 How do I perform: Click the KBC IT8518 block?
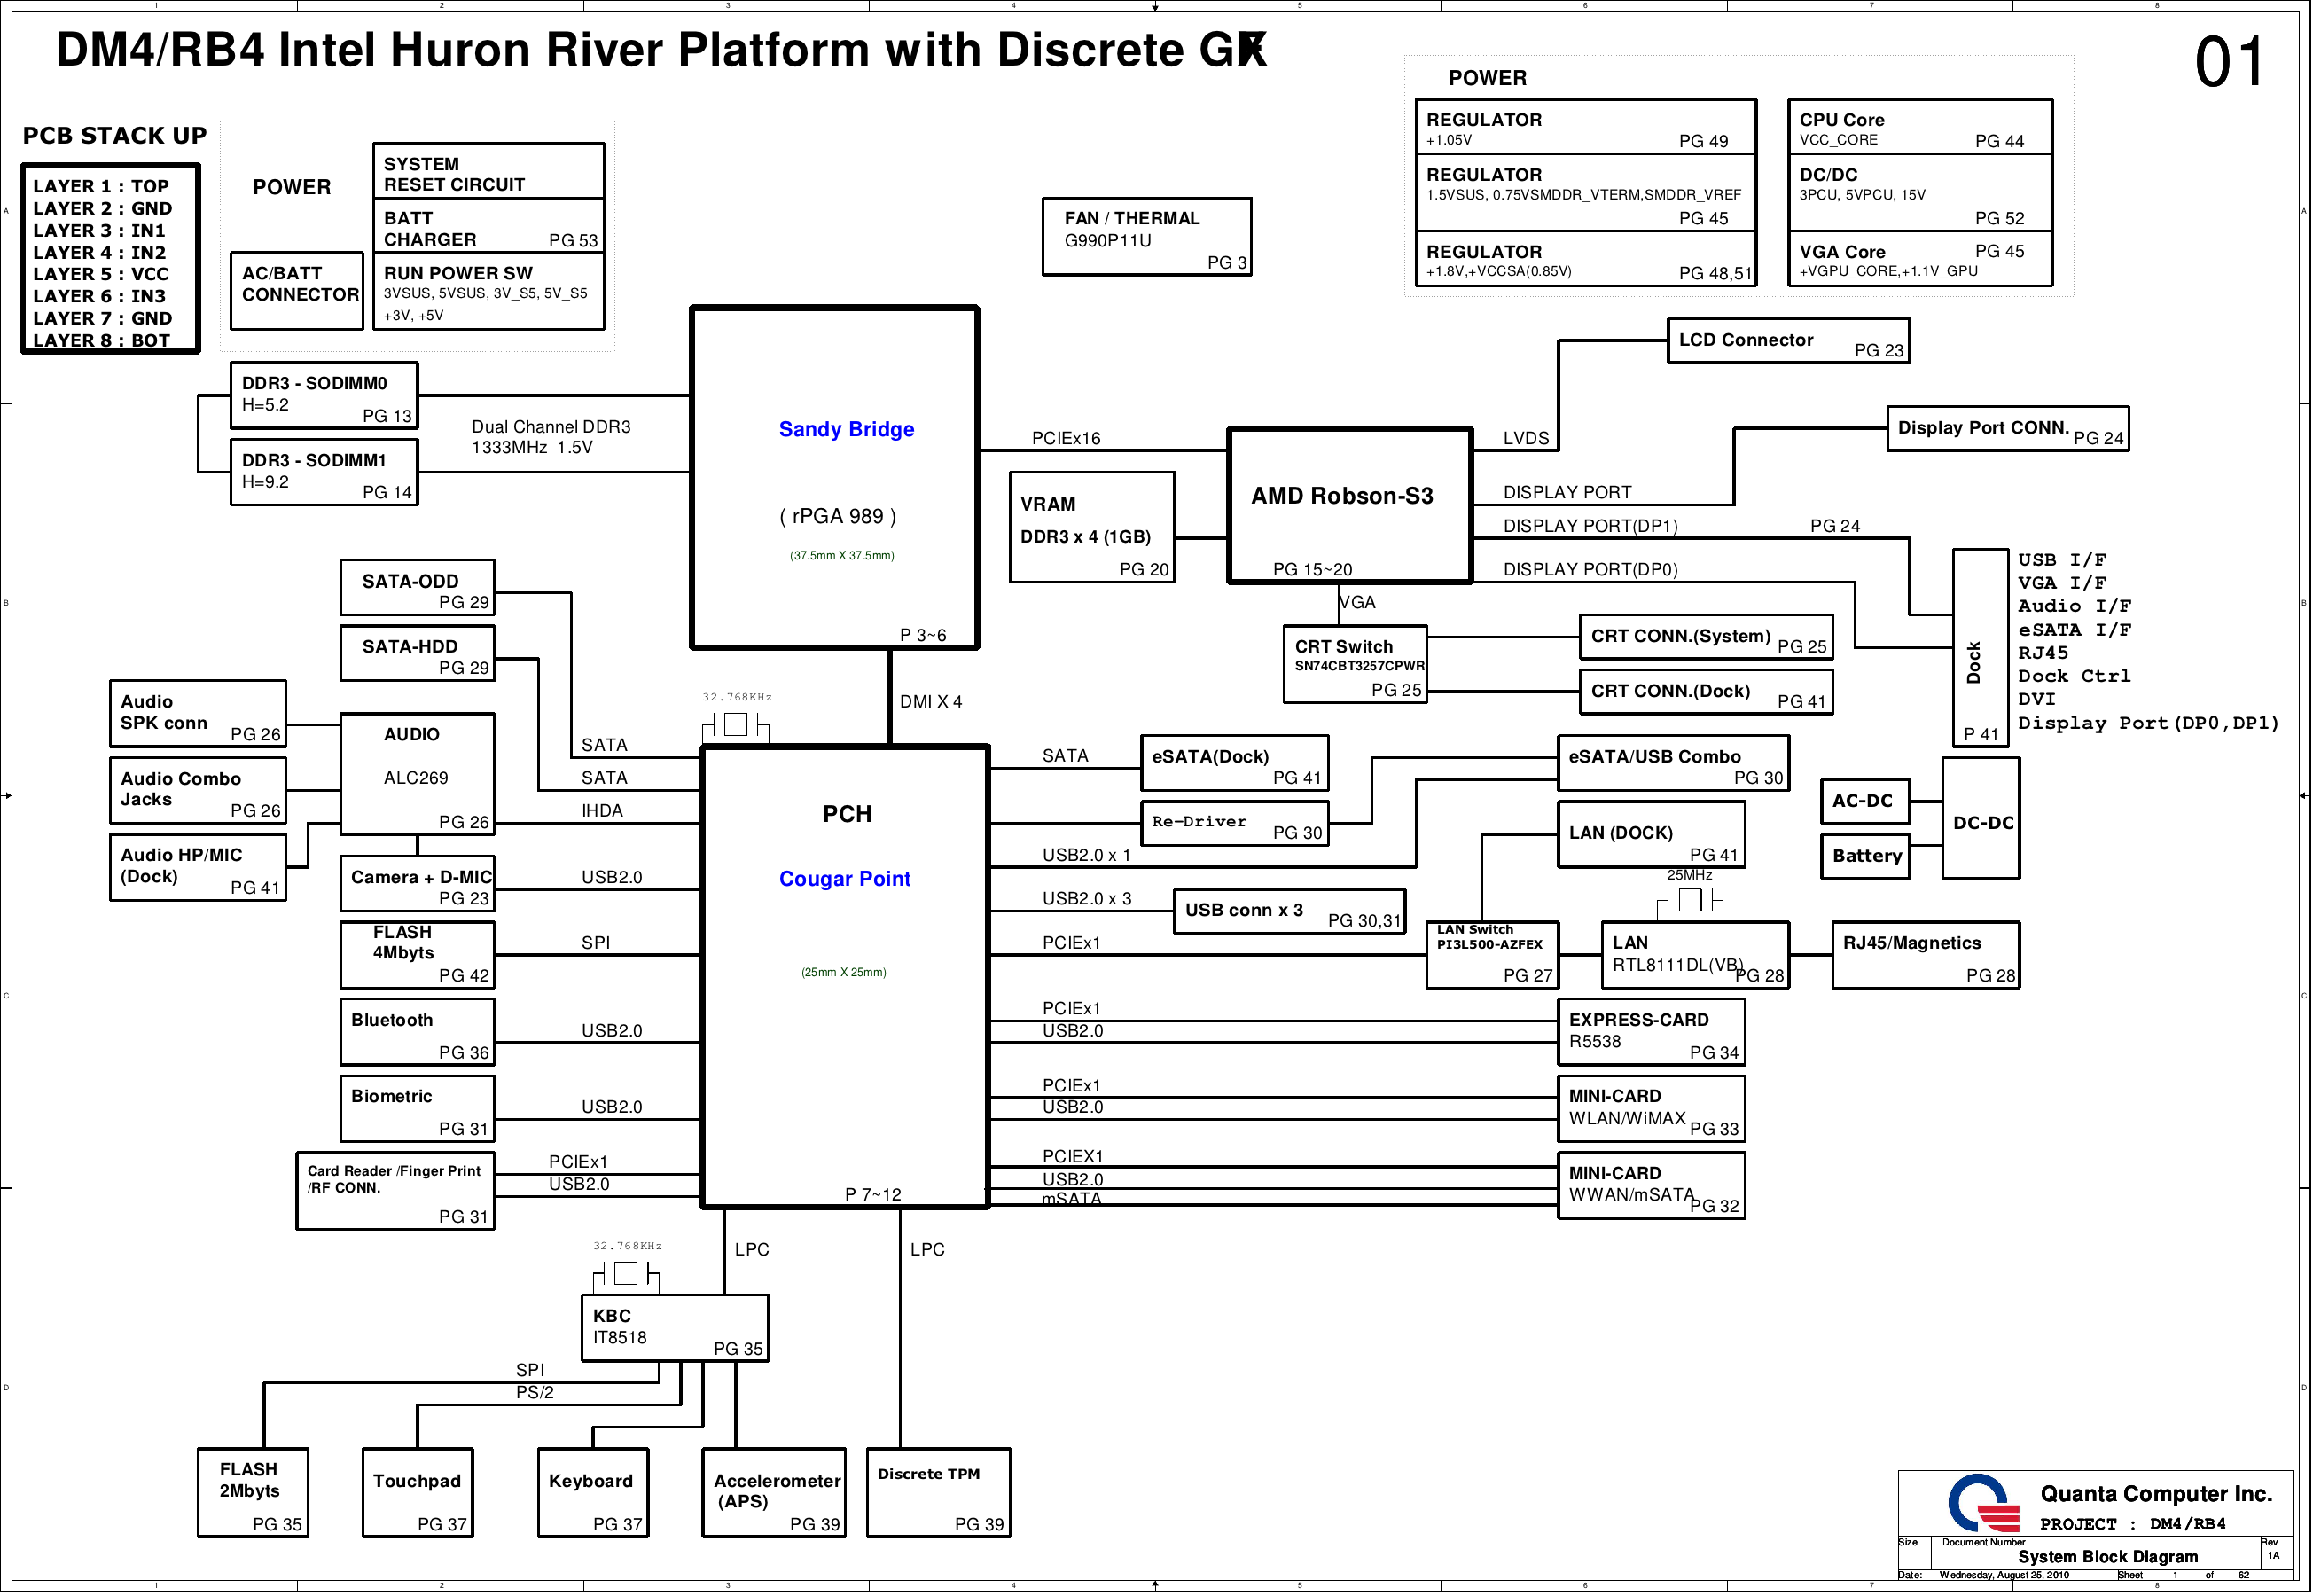tap(675, 1329)
